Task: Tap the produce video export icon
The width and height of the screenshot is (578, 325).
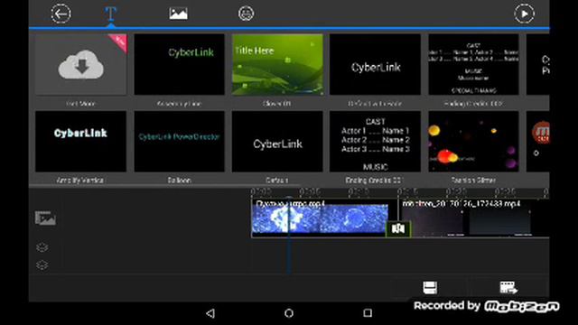Action: click(508, 287)
